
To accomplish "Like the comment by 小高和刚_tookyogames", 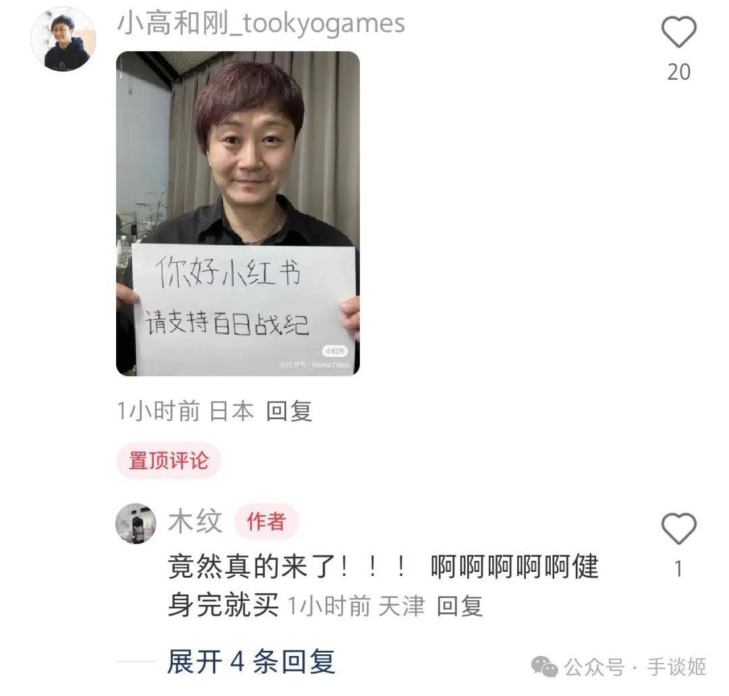I will tap(679, 32).
